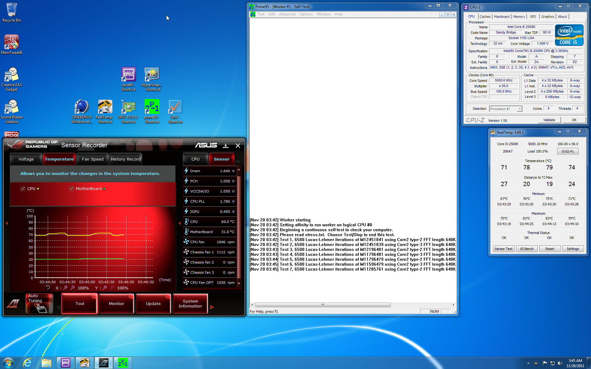This screenshot has width=591, height=369.
Task: Open Creative EAX Gadget desktop icon
Action: coord(11,79)
